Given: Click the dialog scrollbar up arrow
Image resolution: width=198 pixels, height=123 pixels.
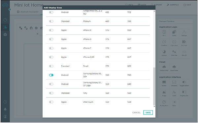Looking at the screenshot, I should (154, 11).
